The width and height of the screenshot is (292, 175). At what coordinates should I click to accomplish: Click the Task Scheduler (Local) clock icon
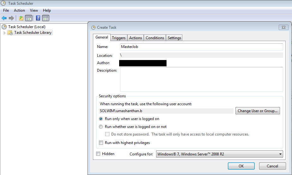(x=4, y=27)
